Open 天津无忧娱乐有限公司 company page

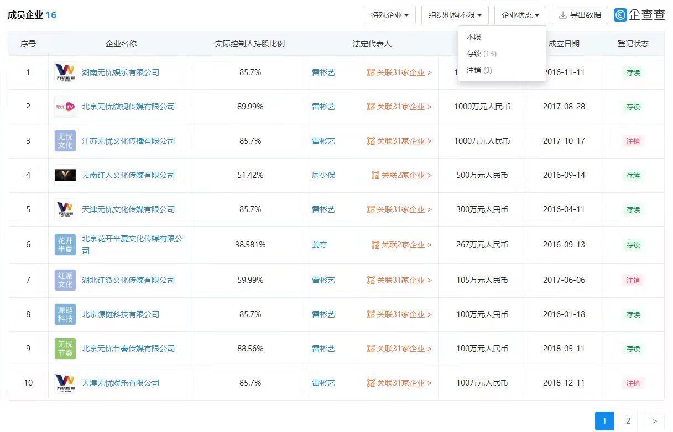pyautogui.click(x=121, y=383)
